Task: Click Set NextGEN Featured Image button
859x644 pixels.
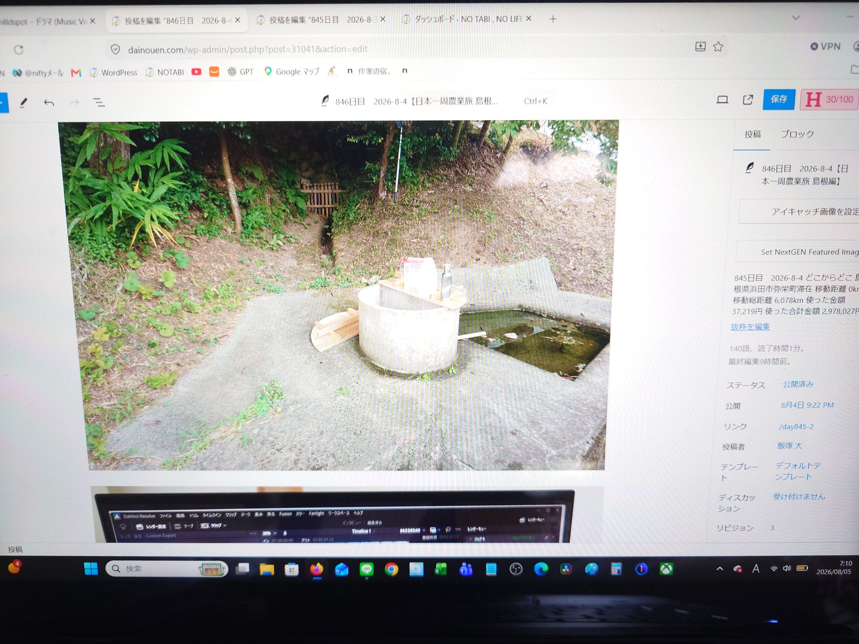Action: point(798,252)
